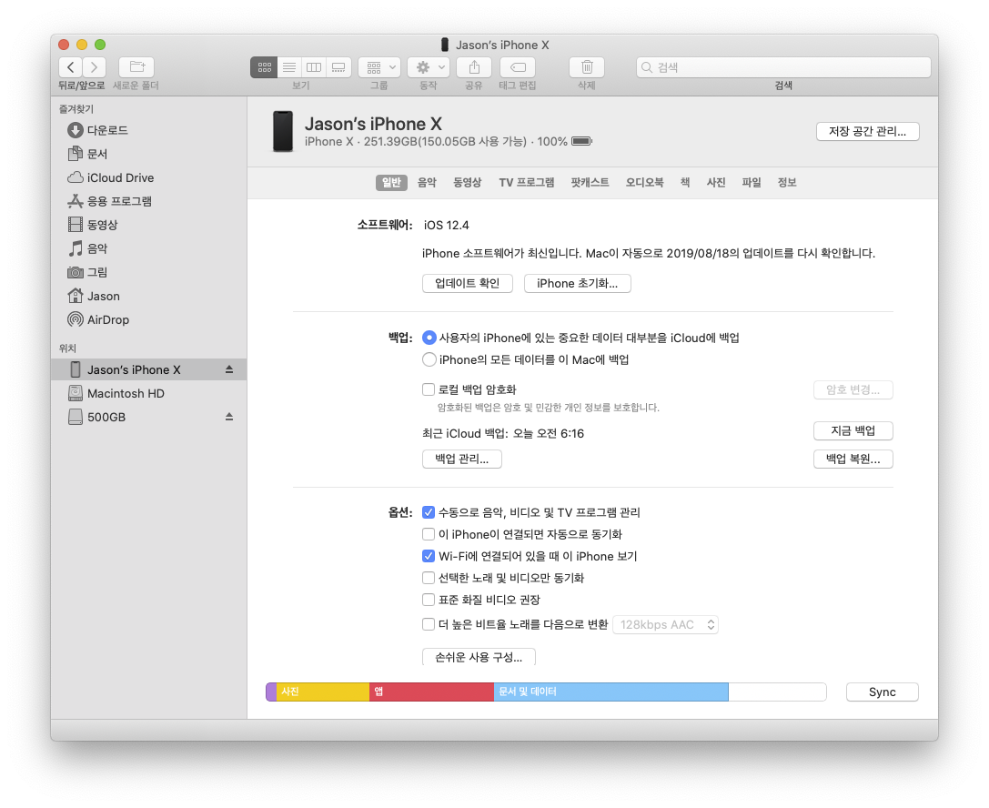Click the share toolbar icon
Screen dimensions: 989x808
click(474, 66)
